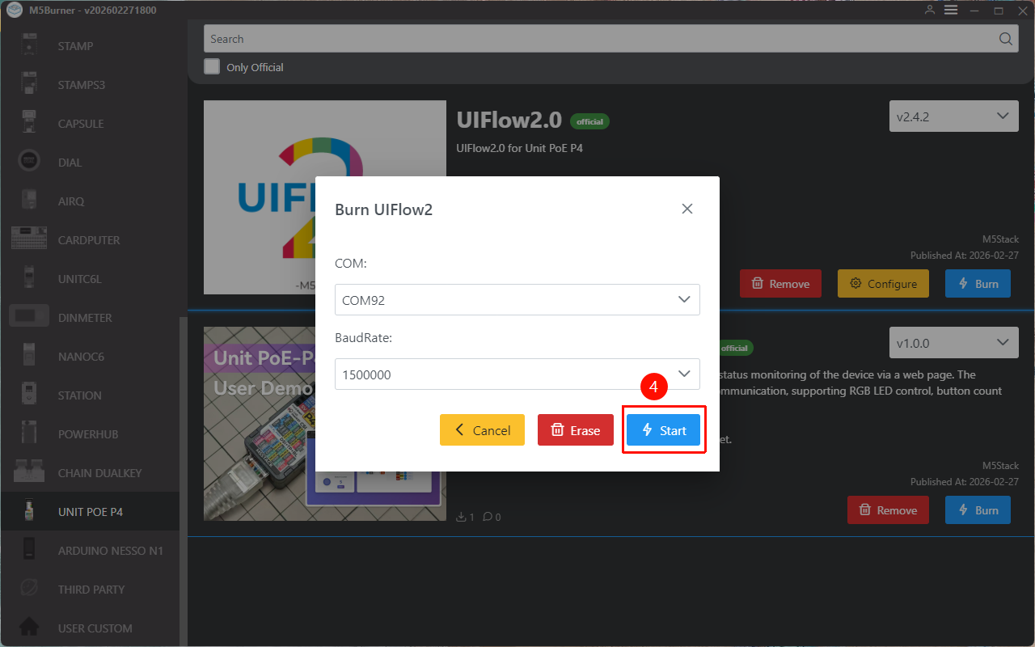Screen dimensions: 1035x647
Task: Select the DIAL device icon
Action: point(29,162)
